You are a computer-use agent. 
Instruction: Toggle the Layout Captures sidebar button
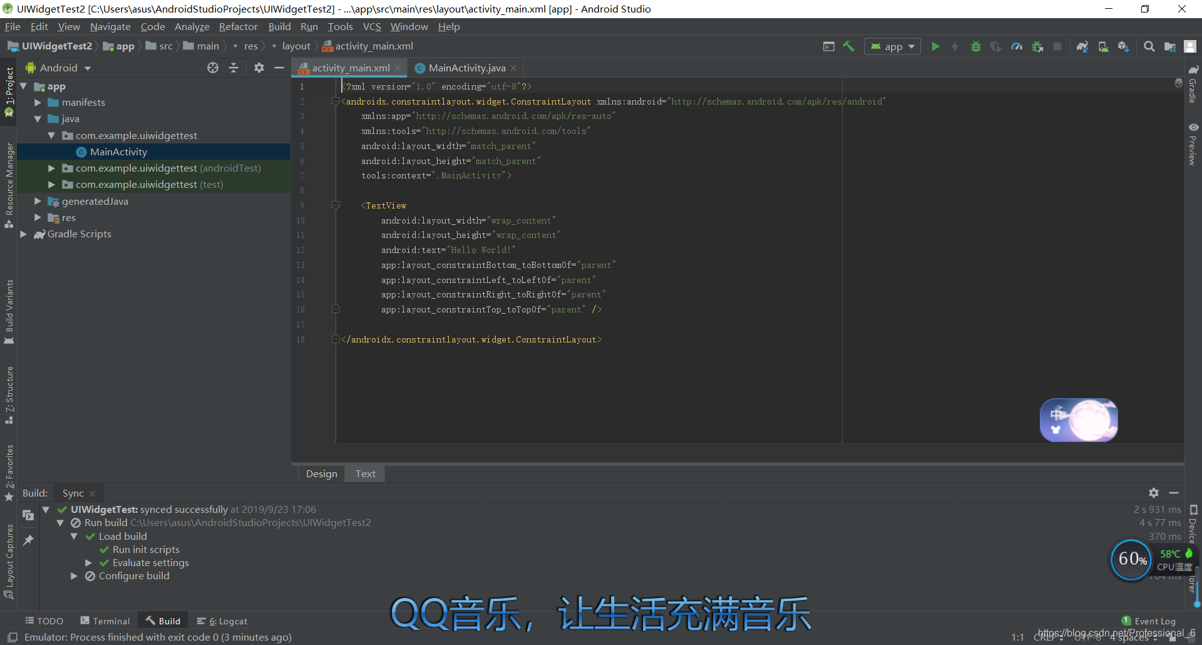point(9,562)
